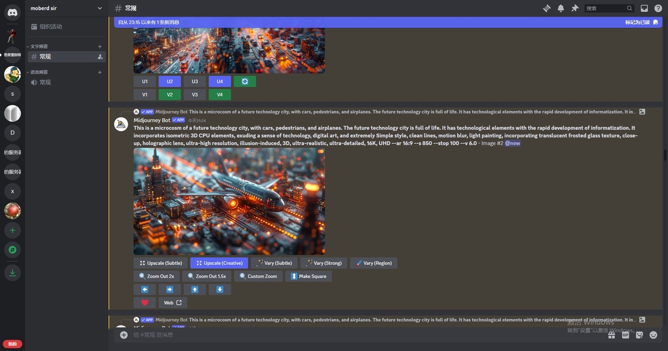Viewport: 668px width, 351px height.
Task: Open the airplane city image thumbnail
Action: tap(229, 201)
